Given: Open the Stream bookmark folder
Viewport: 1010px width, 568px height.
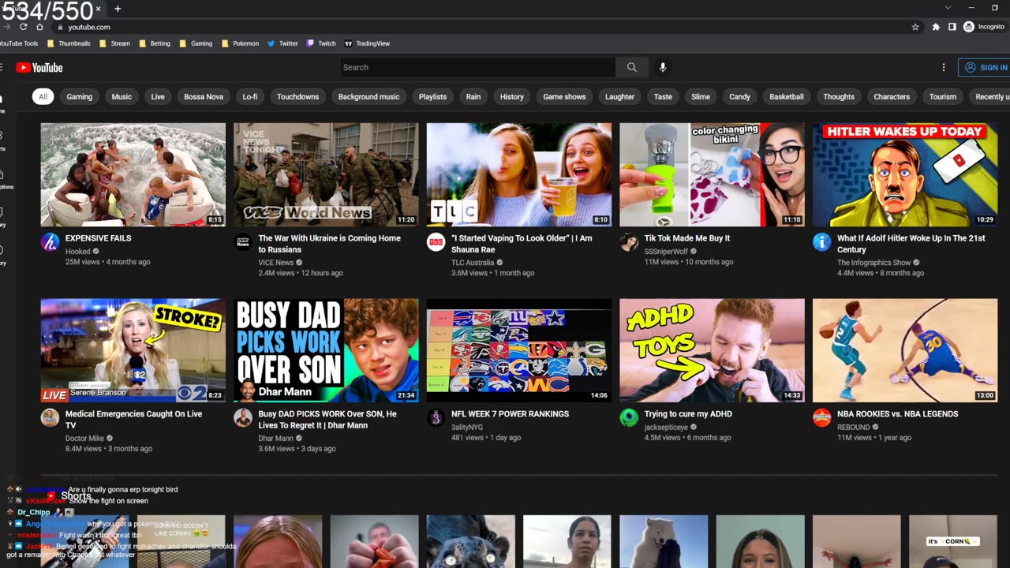Looking at the screenshot, I should [114, 43].
